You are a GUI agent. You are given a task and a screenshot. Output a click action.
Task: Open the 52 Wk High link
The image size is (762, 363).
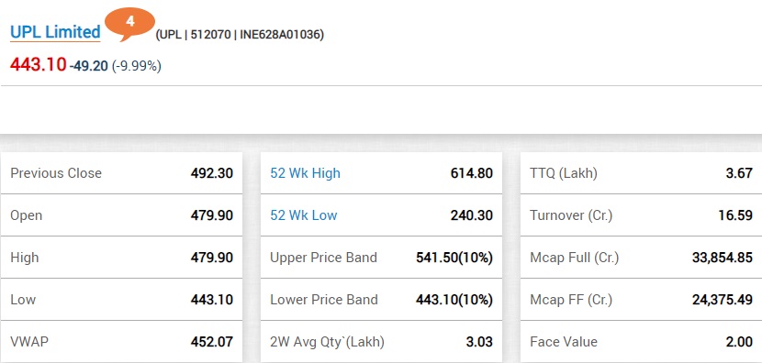(x=305, y=173)
